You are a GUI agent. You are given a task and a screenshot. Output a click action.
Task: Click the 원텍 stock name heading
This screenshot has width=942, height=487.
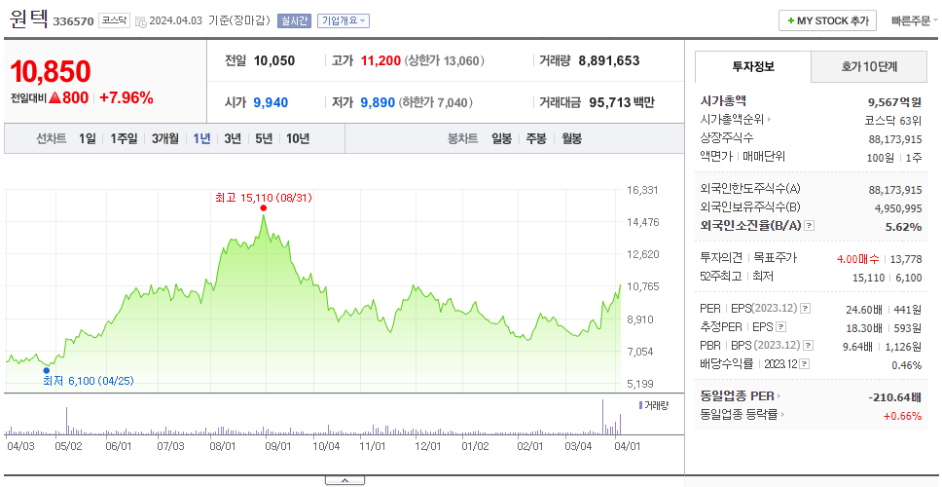click(x=28, y=19)
